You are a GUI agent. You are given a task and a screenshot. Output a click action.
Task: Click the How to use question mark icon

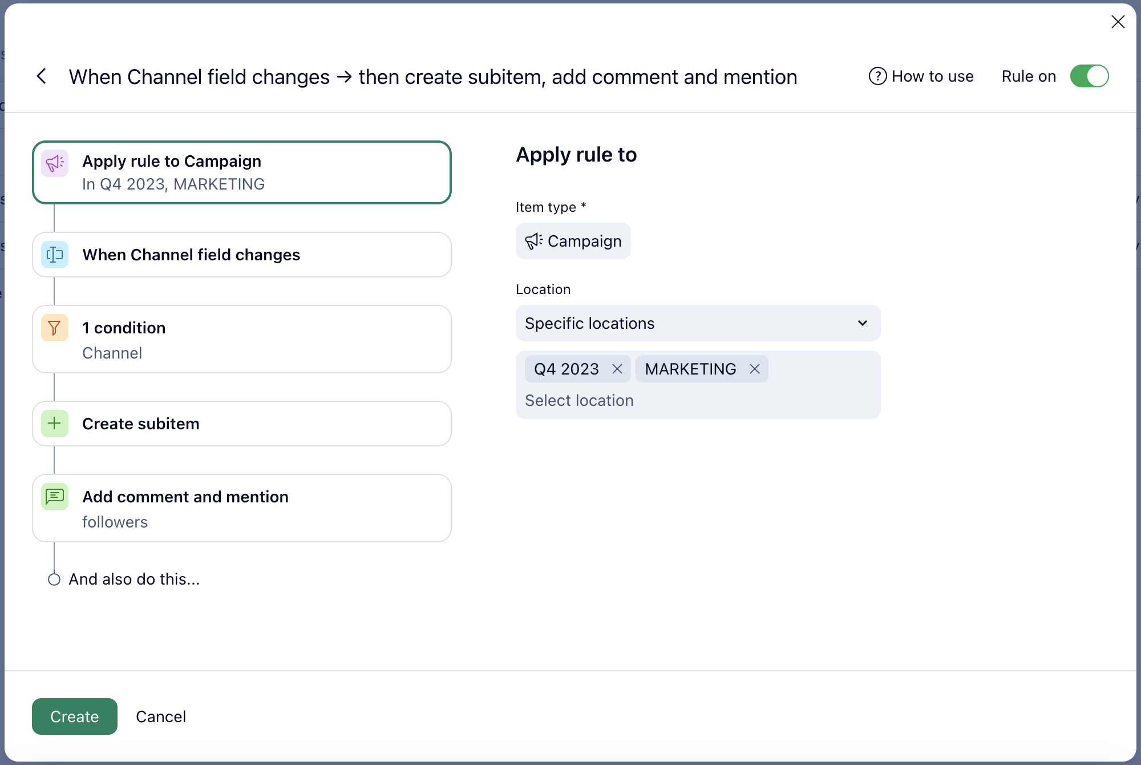877,76
